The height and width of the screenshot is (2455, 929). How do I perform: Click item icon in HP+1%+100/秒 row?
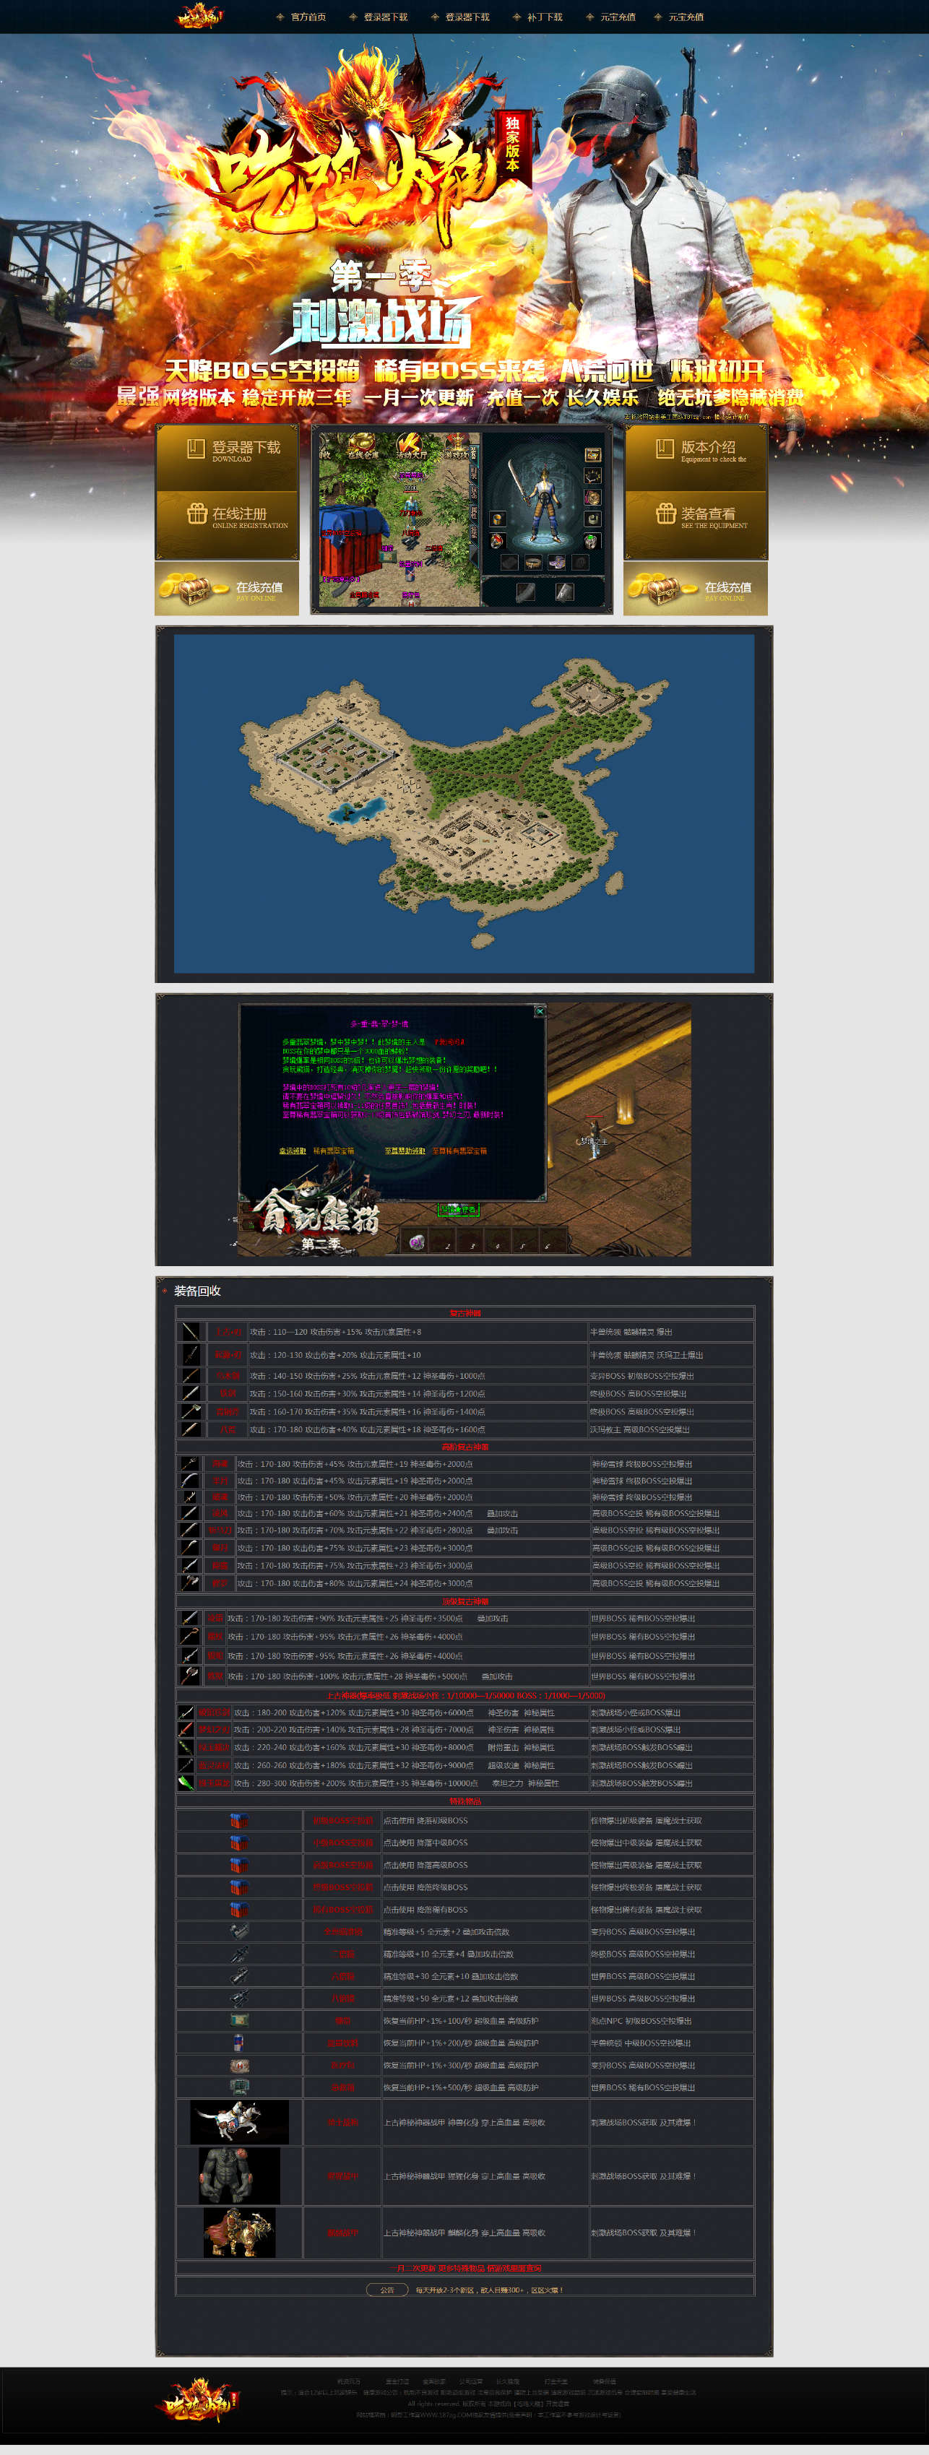(x=239, y=2019)
